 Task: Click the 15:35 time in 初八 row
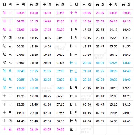click(x=34, y=71)
